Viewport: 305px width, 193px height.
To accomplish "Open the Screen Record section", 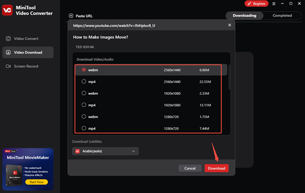I will coord(28,66).
